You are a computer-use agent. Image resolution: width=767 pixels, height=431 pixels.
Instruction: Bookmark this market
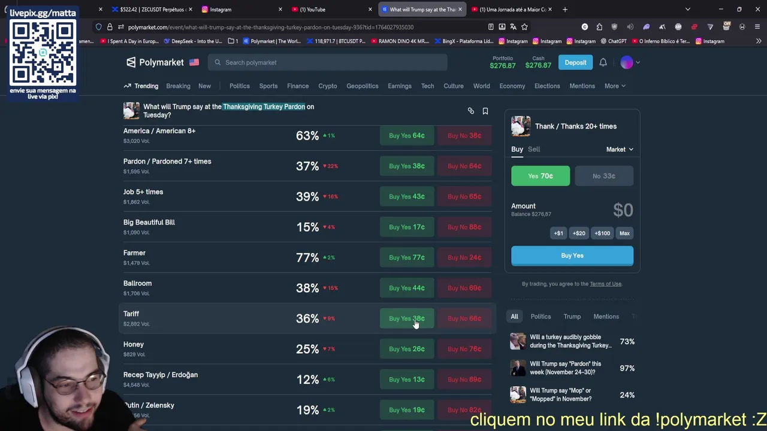tap(485, 111)
